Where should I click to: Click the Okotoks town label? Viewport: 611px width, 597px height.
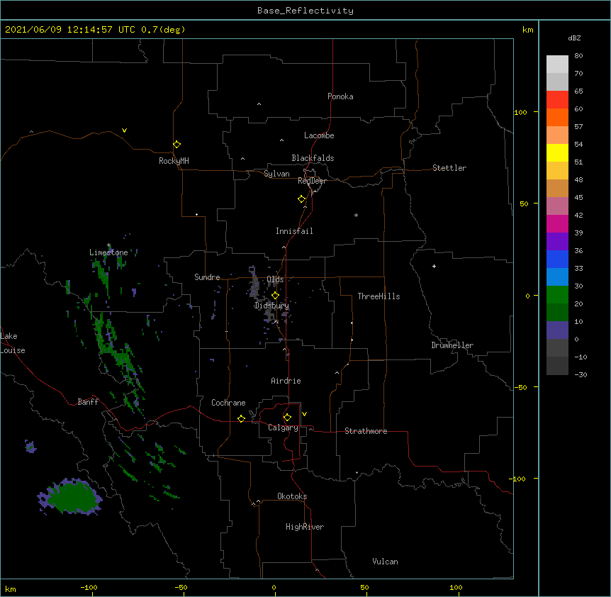[292, 496]
